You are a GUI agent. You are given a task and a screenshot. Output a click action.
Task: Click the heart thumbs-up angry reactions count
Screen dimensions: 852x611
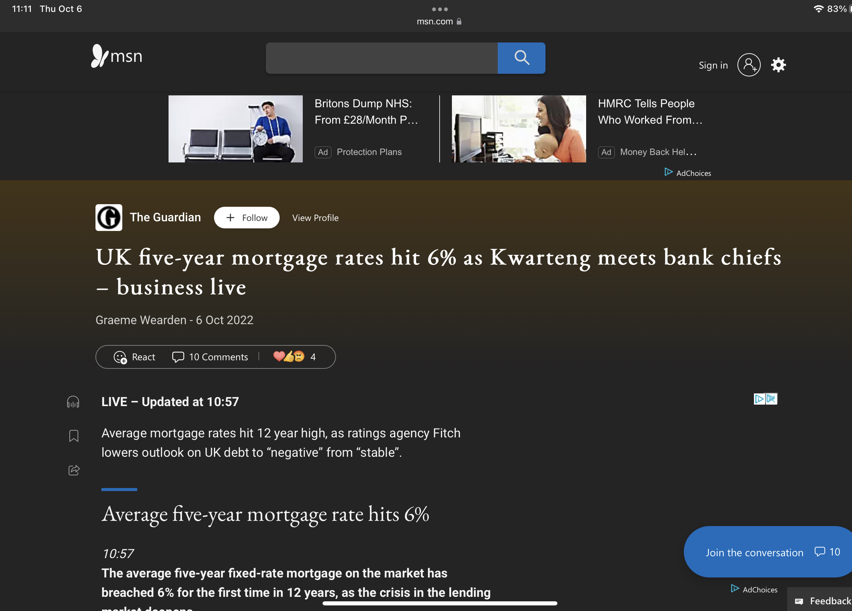click(295, 357)
